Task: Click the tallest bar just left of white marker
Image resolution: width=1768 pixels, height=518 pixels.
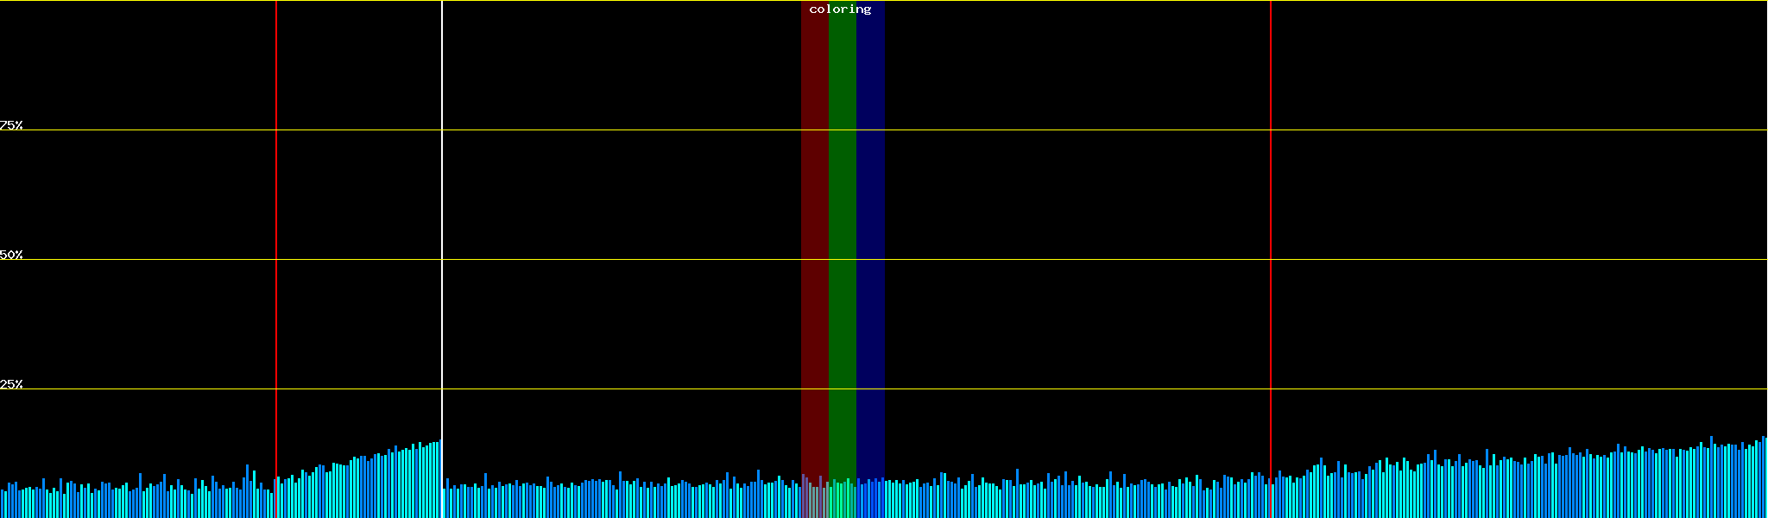Action: (438, 480)
